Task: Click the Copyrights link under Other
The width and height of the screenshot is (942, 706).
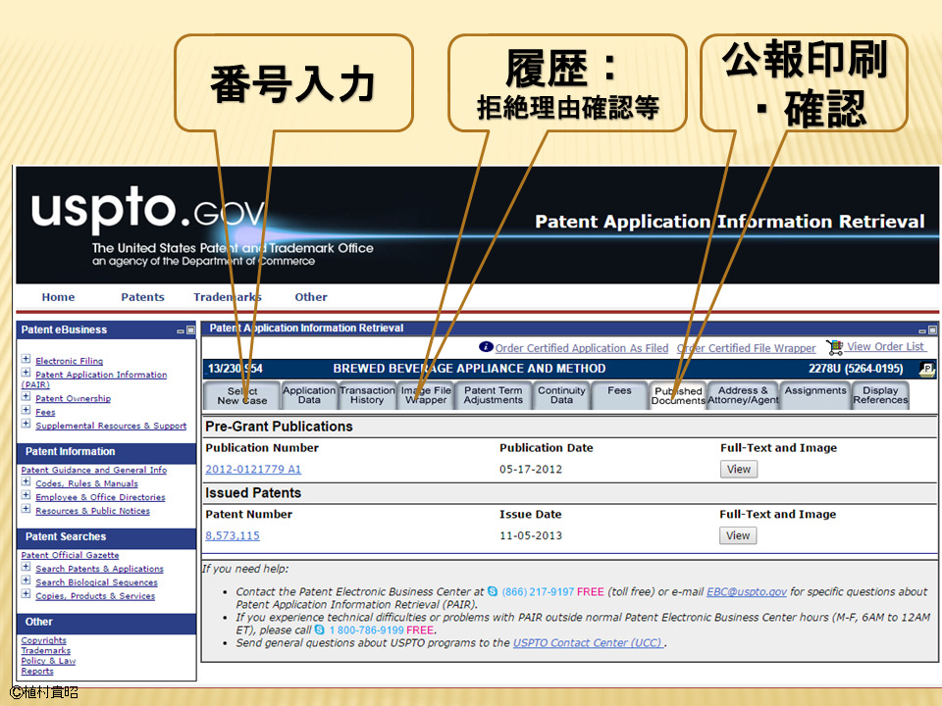Action: click(x=43, y=640)
